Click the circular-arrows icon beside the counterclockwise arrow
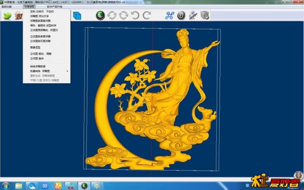The height and width of the screenshot is (190, 304). (124, 15)
